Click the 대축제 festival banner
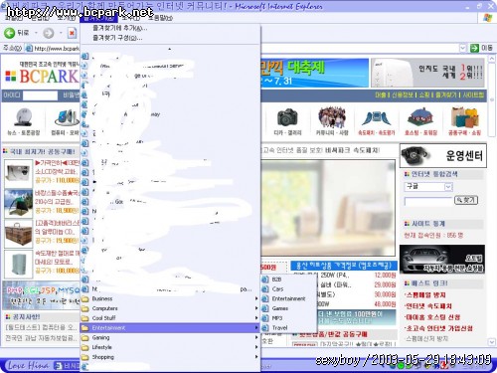This screenshot has width=497, height=373. pos(315,73)
